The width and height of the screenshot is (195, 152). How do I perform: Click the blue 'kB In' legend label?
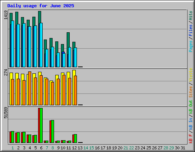coord(190,123)
